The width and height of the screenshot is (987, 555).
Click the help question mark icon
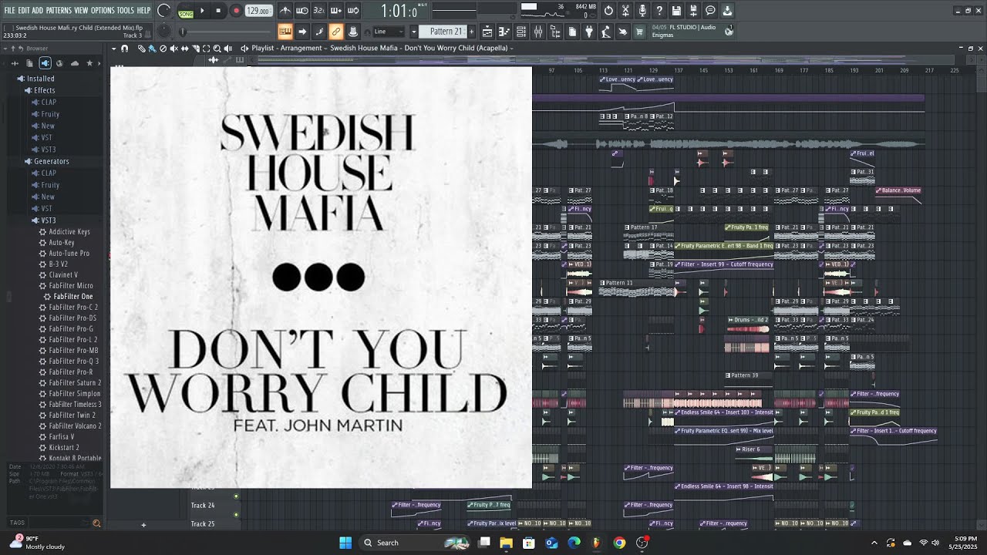pos(659,11)
